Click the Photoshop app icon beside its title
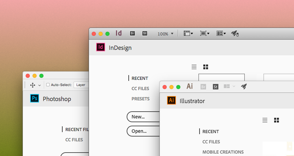Viewport: 294px width, 156px height. [x=35, y=98]
